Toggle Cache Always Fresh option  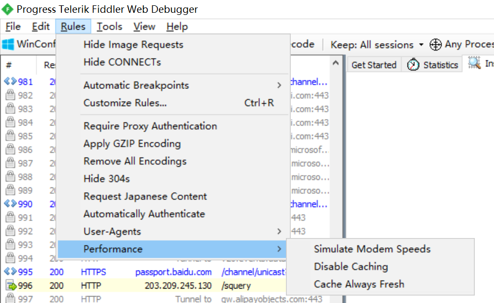(x=380, y=284)
